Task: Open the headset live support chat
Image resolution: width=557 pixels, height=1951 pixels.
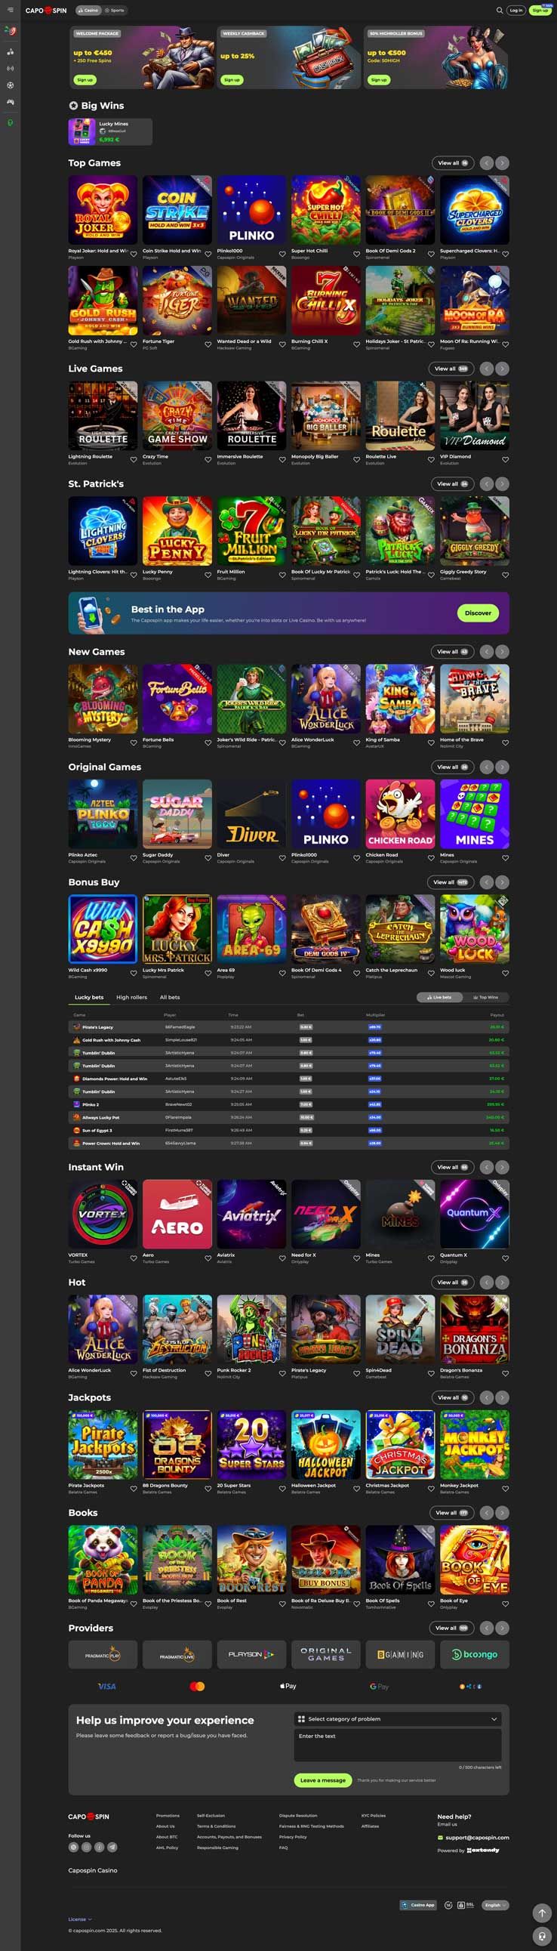Action: 541,1937
